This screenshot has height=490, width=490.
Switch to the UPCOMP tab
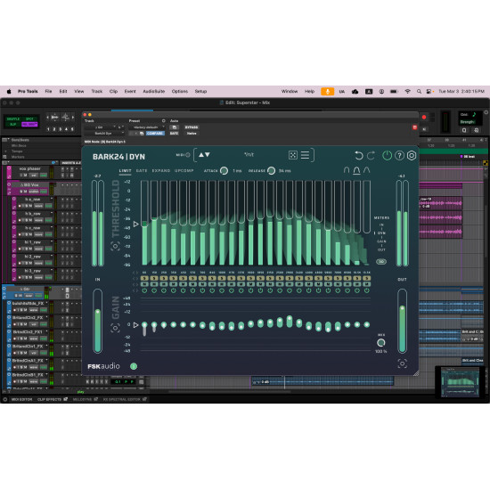pos(184,171)
